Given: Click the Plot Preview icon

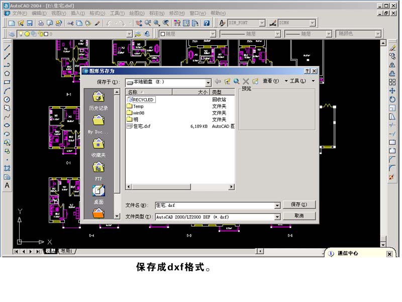Looking at the screenshot, I should [x=50, y=23].
